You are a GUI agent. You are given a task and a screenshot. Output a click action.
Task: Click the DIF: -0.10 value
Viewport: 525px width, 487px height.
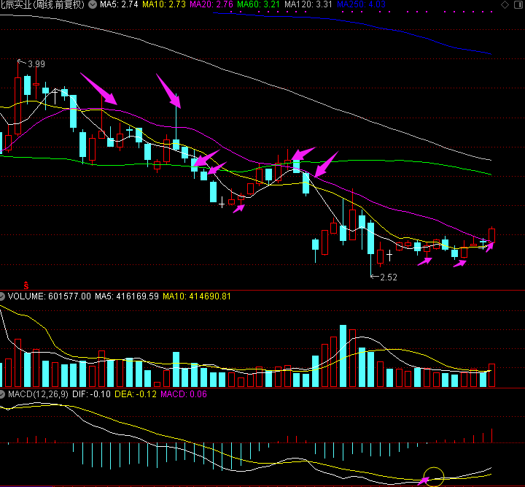[x=91, y=394]
